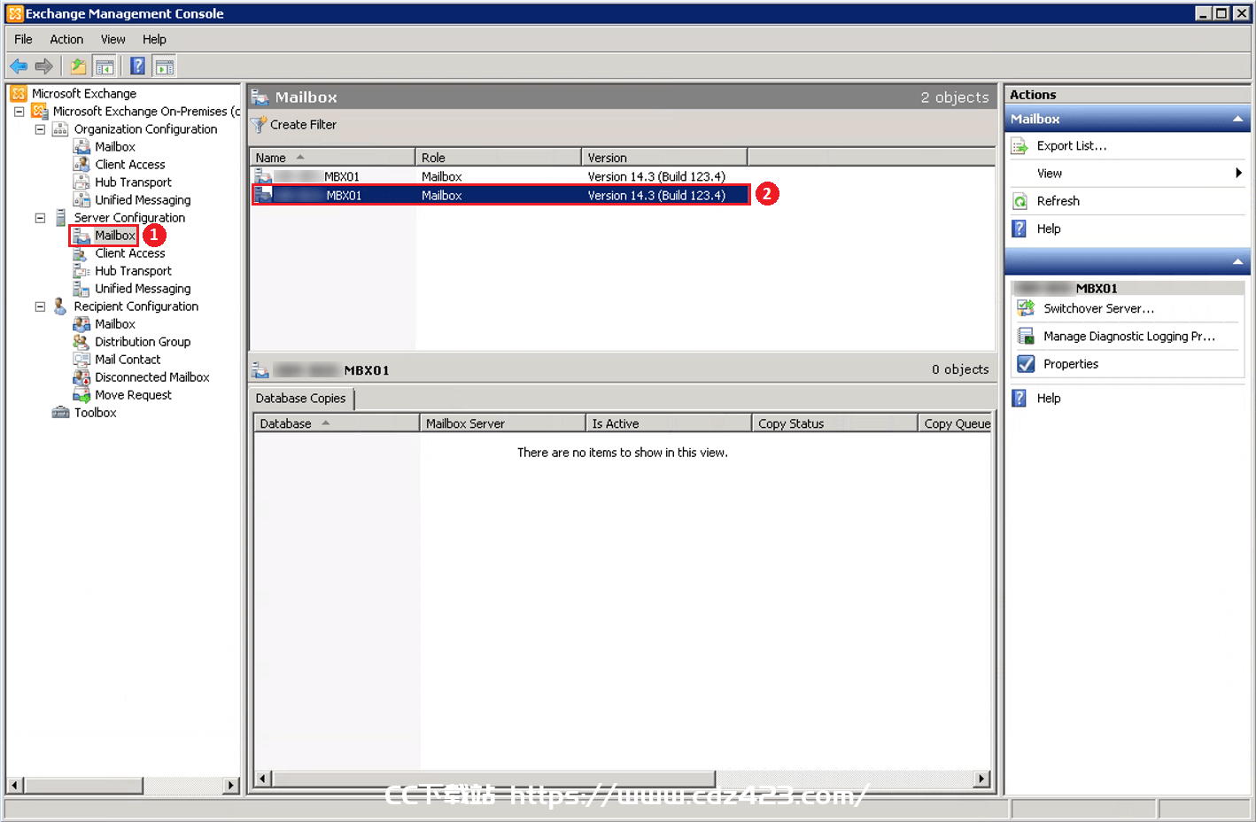Sort server list by Role column
The width and height of the screenshot is (1256, 822).
click(x=498, y=158)
